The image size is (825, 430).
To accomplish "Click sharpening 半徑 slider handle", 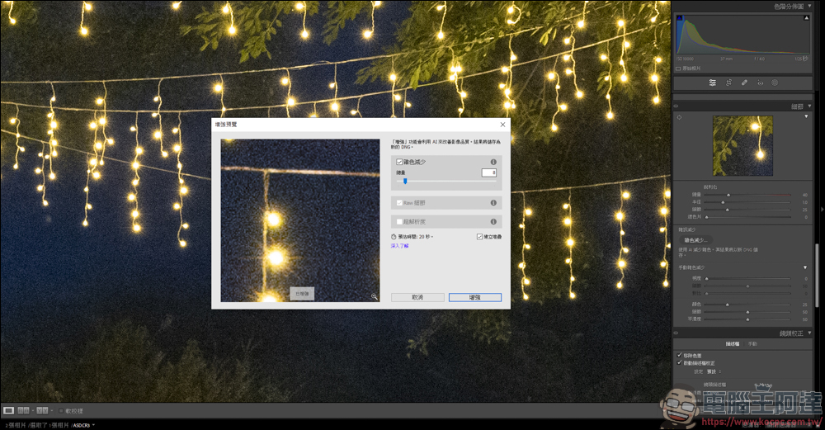I will click(x=723, y=203).
